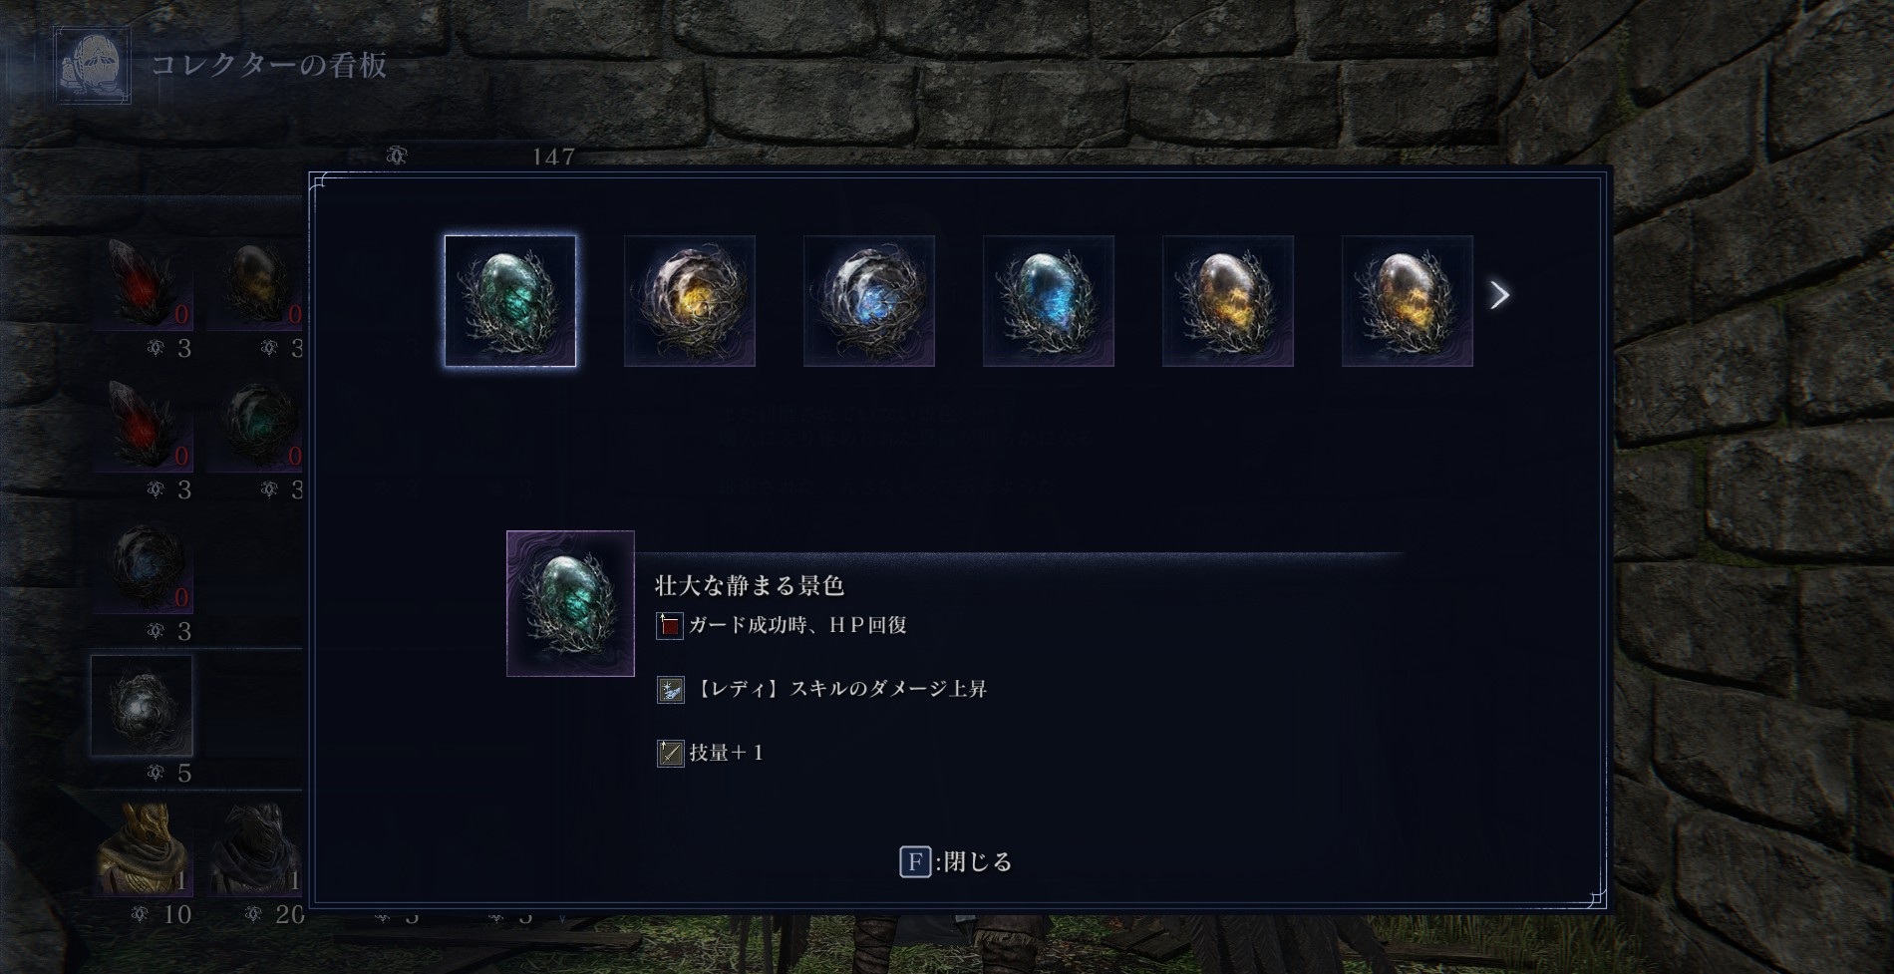
Task: Click the 技量+1 effect icon
Action: click(670, 753)
